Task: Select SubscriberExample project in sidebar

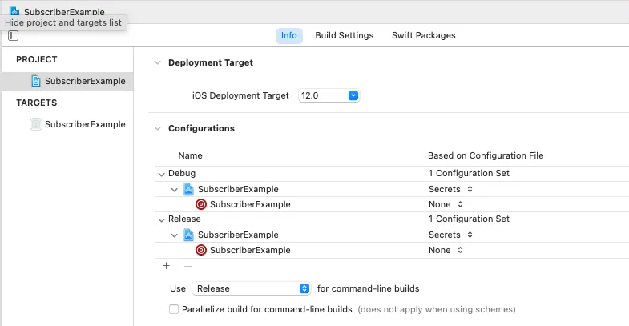Action: [x=78, y=81]
